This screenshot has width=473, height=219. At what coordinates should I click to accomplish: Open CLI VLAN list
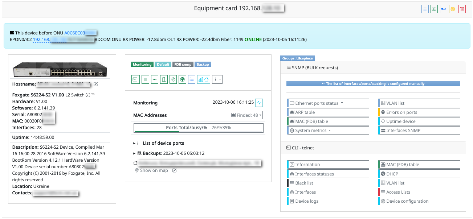[419, 183]
